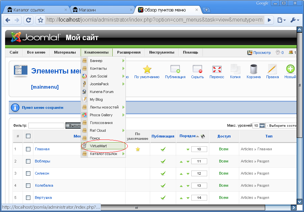Click the 'Новый' green plus icon
This screenshot has width=304, height=212.
[290, 69]
